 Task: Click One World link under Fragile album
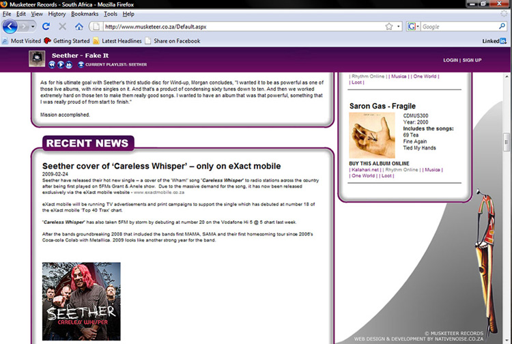tap(363, 175)
